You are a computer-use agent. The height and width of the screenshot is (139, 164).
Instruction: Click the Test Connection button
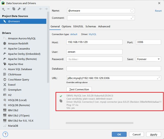[79, 89]
